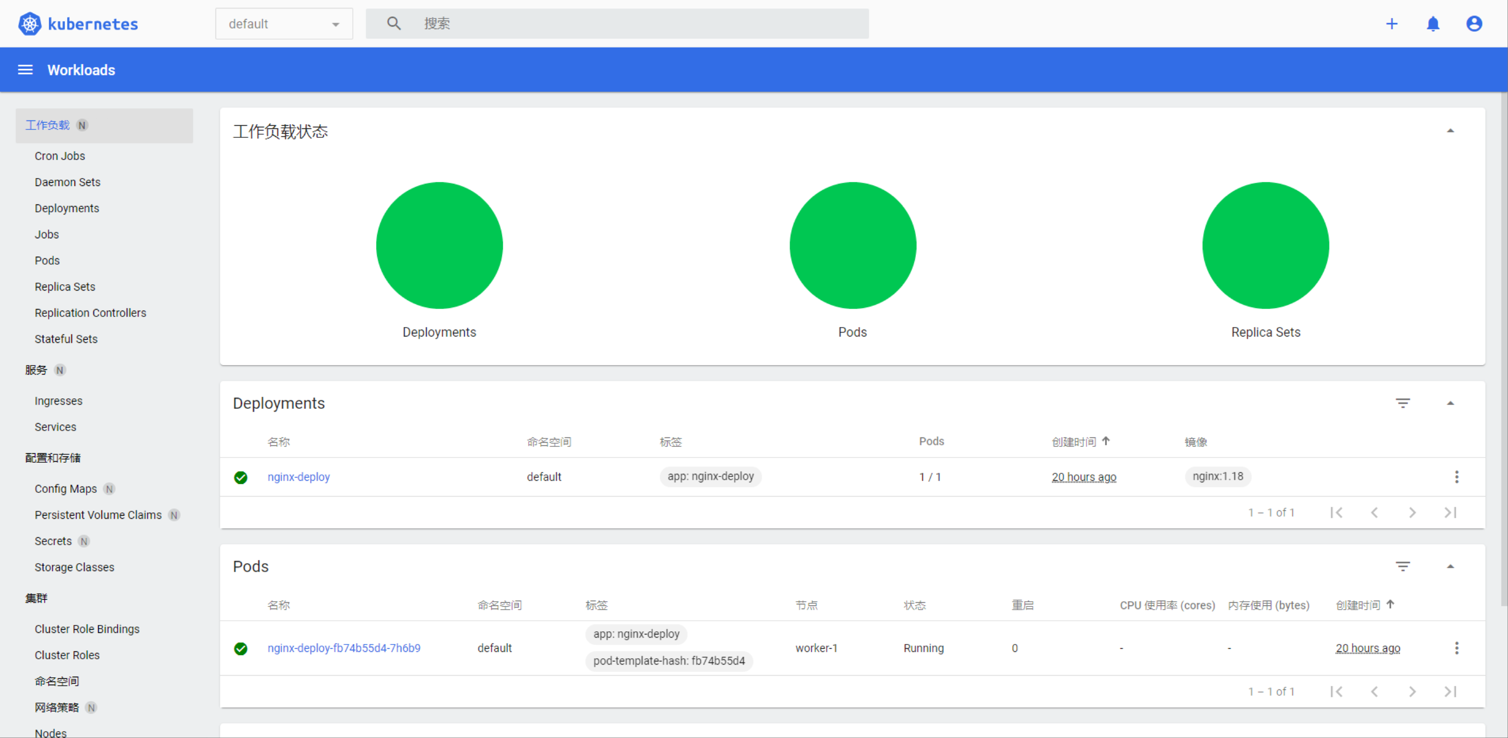
Task: Click the add resource plus icon
Action: [1392, 24]
